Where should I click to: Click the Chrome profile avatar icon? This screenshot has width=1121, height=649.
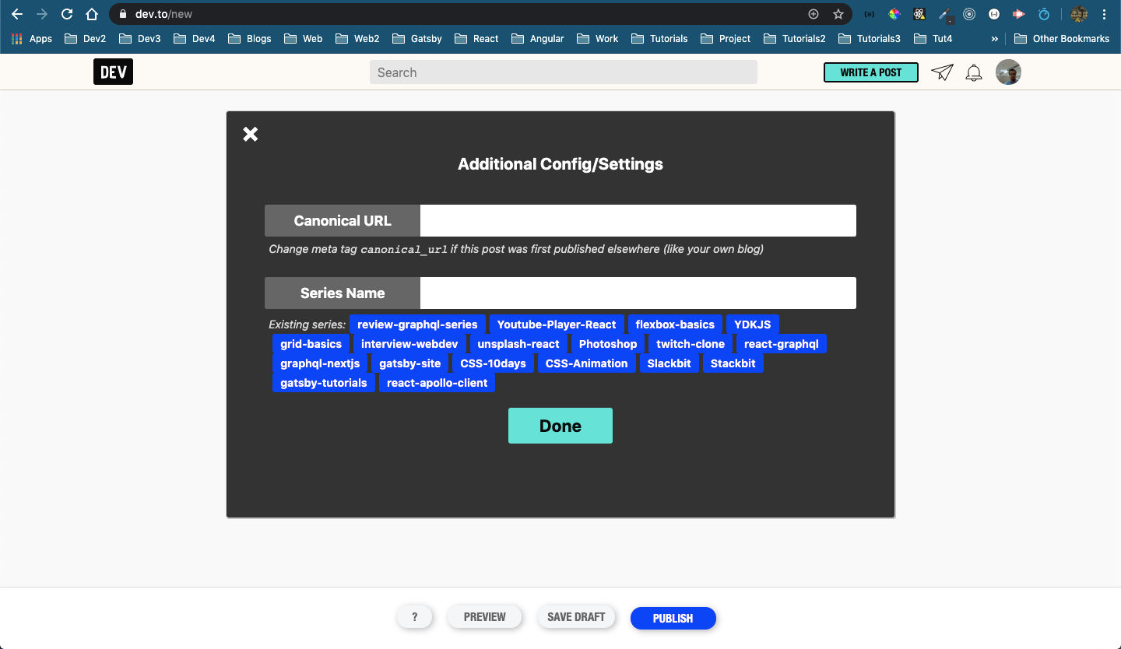click(1079, 14)
